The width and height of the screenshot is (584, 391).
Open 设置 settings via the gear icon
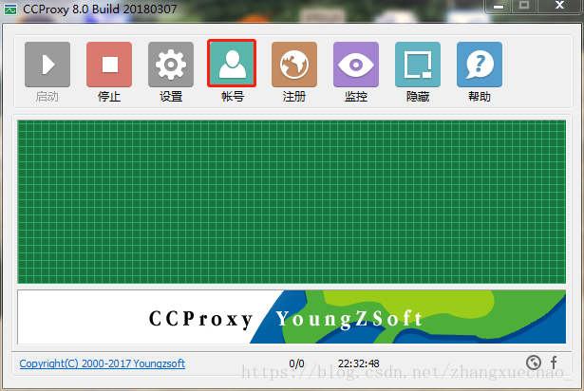point(171,65)
